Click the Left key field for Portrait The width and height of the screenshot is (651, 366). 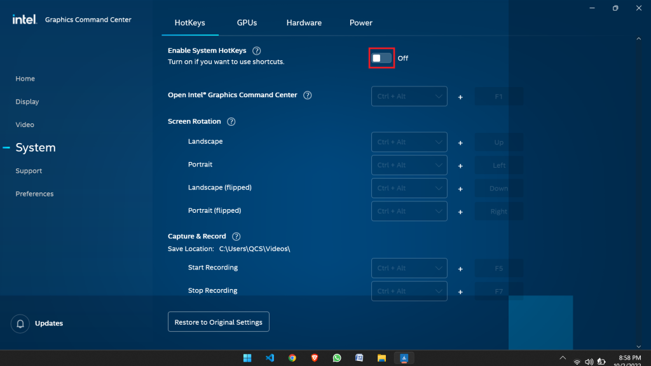coord(498,165)
